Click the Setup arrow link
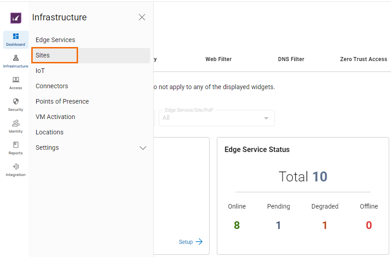 [x=191, y=242]
